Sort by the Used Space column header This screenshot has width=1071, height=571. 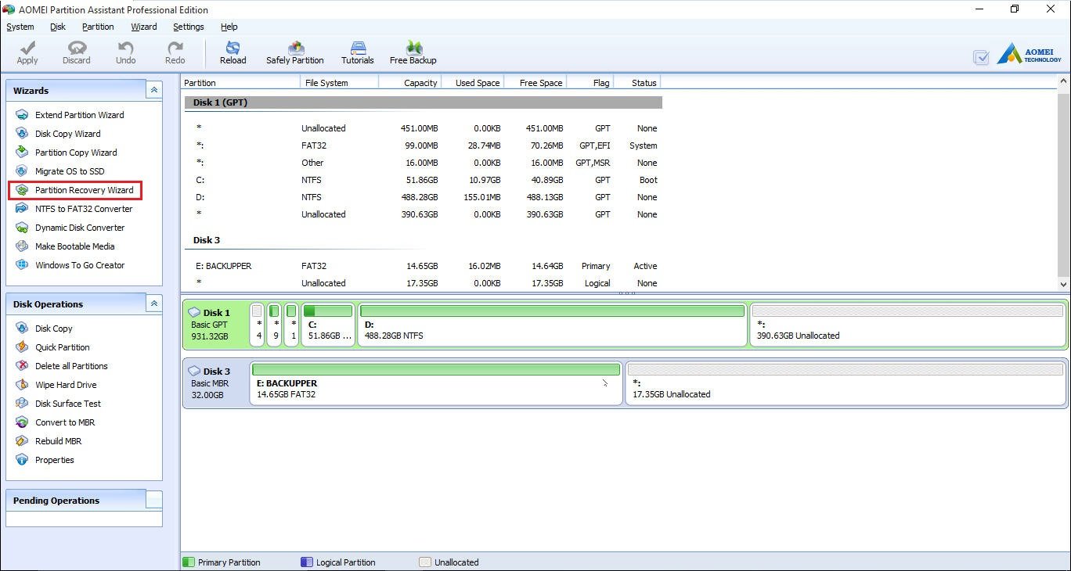tap(472, 82)
